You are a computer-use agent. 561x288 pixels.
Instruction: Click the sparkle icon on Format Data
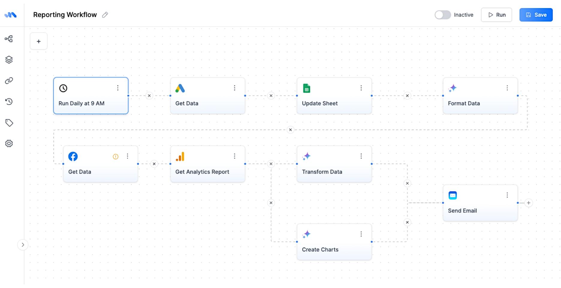point(453,88)
